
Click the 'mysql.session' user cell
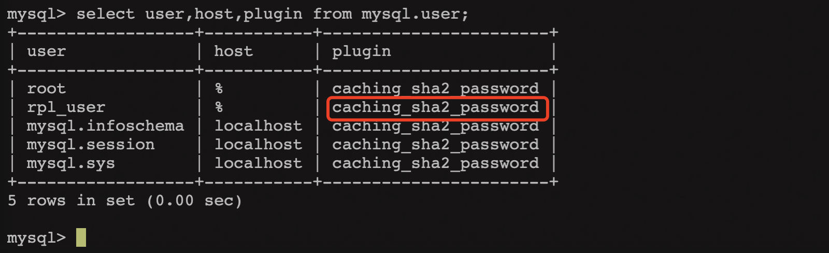pyautogui.click(x=91, y=145)
